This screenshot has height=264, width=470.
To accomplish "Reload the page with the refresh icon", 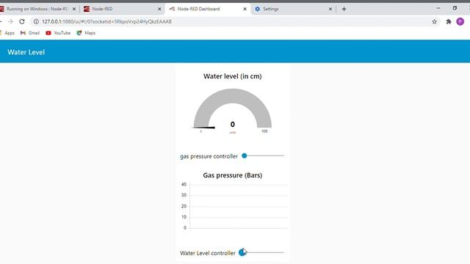I will 22,21.
